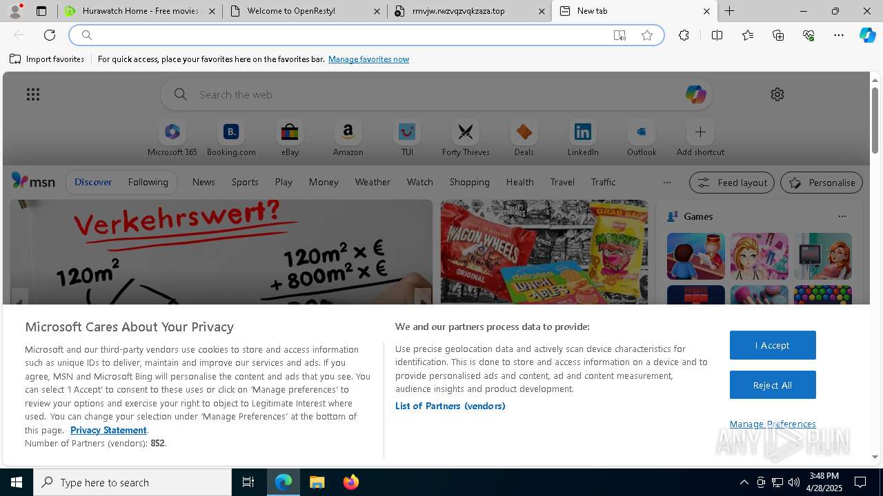Open Copilot icon in web search box
This screenshot has width=883, height=496.
[695, 94]
